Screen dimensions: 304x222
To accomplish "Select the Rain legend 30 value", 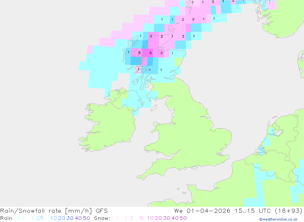I will pyautogui.click(x=70, y=218).
